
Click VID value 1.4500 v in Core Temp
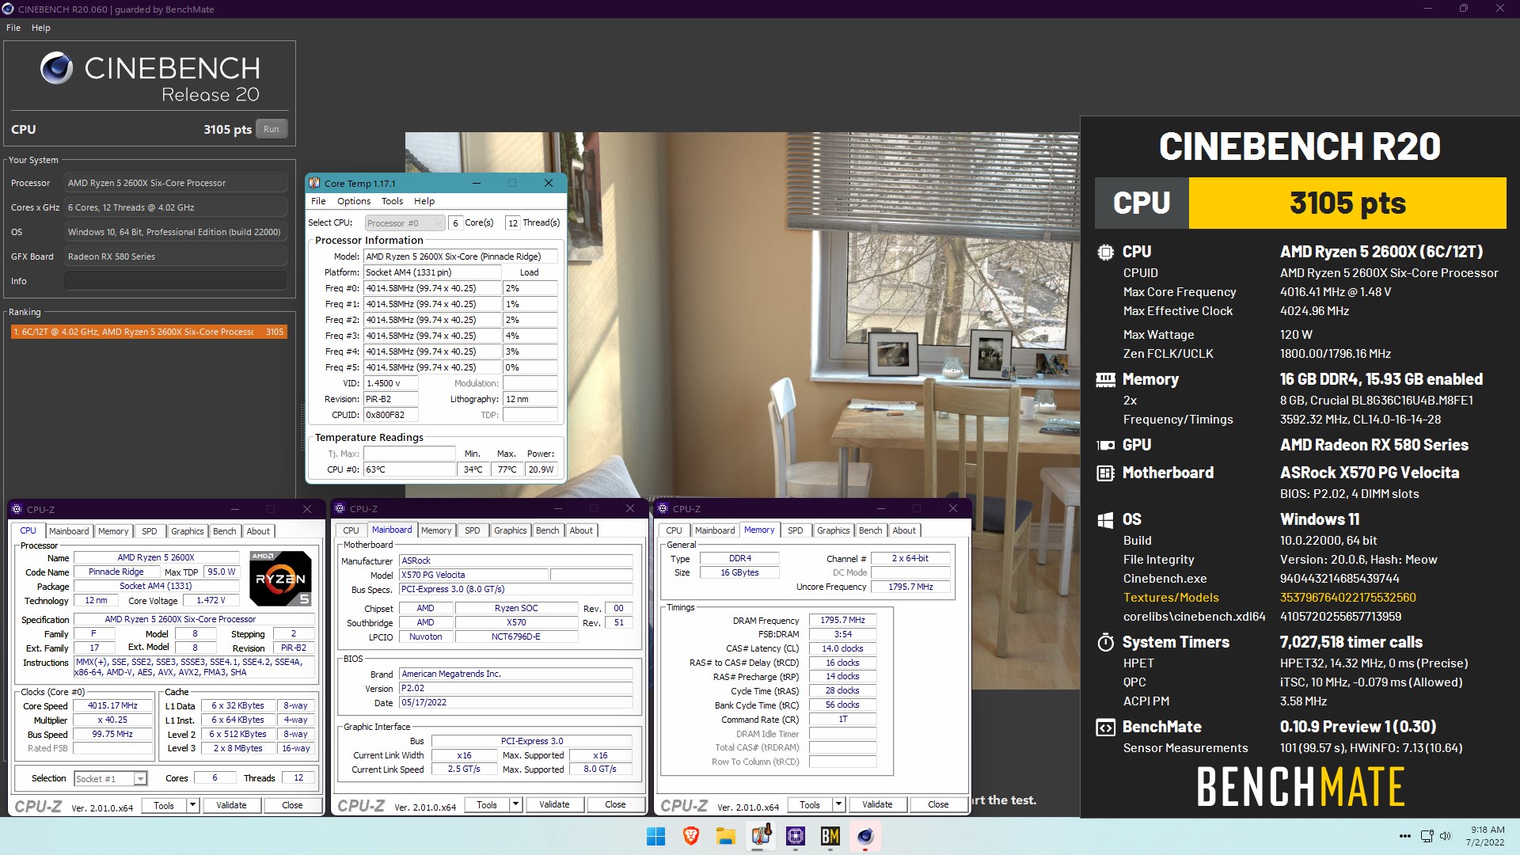[391, 383]
